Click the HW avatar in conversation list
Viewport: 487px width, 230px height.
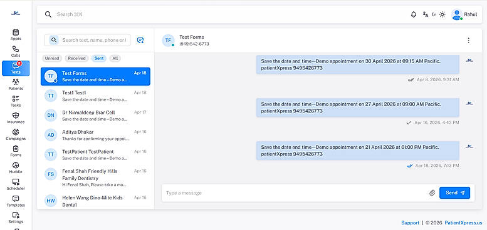click(x=51, y=201)
